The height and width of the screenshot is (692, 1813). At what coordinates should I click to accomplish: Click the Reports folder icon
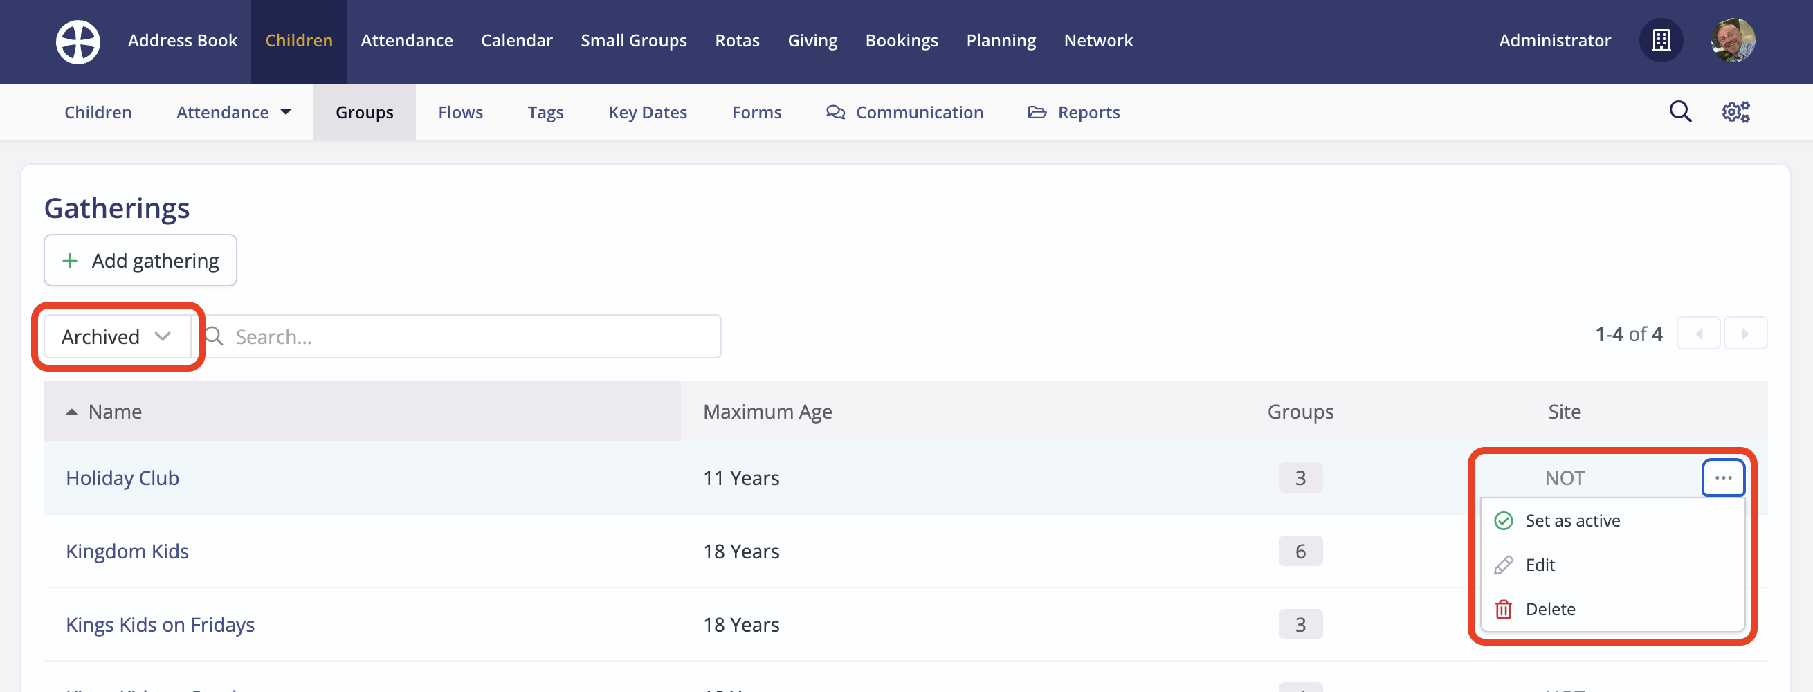click(1037, 113)
